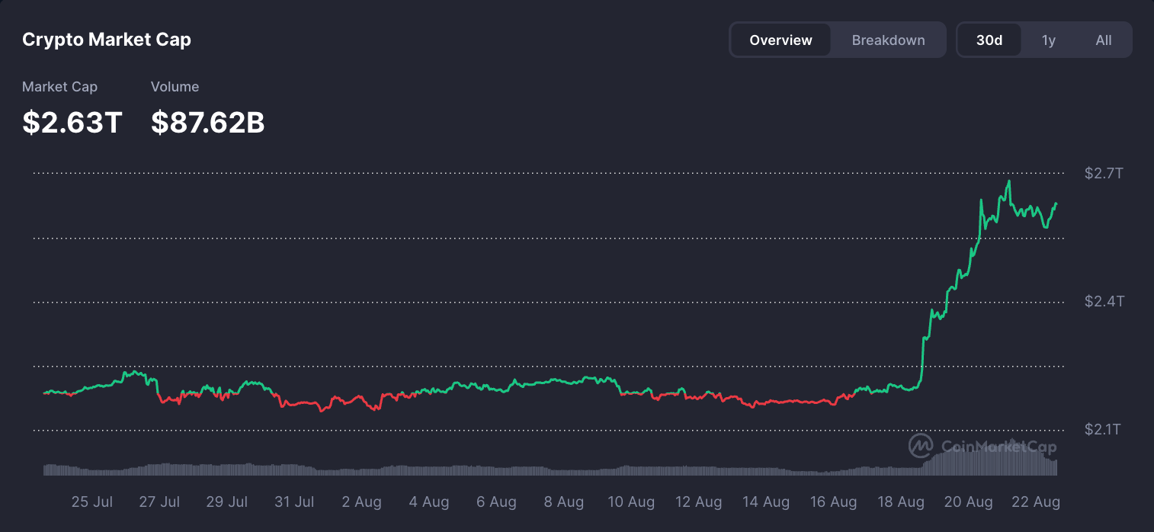The width and height of the screenshot is (1154, 532).
Task: Click the 18 Aug date label
Action: (x=900, y=502)
